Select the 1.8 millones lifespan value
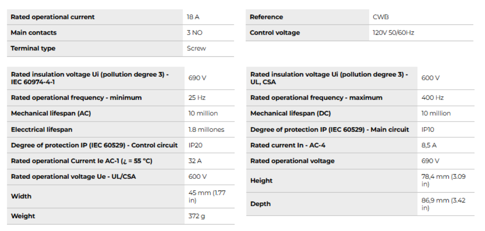 click(x=206, y=130)
